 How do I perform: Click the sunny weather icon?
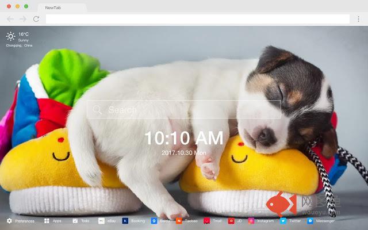pos(10,36)
